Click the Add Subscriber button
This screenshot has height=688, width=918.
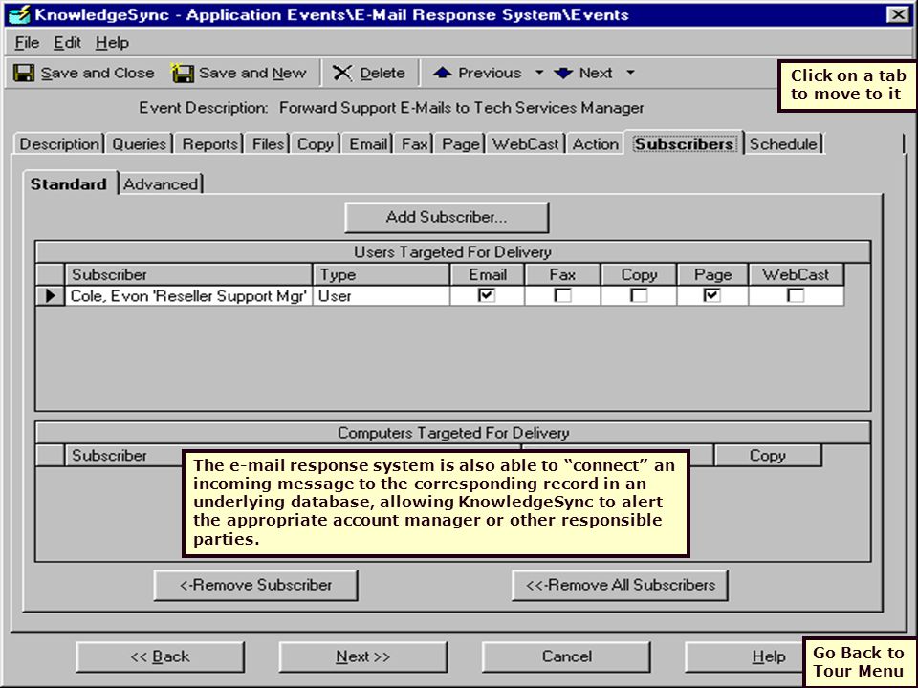[x=447, y=217]
